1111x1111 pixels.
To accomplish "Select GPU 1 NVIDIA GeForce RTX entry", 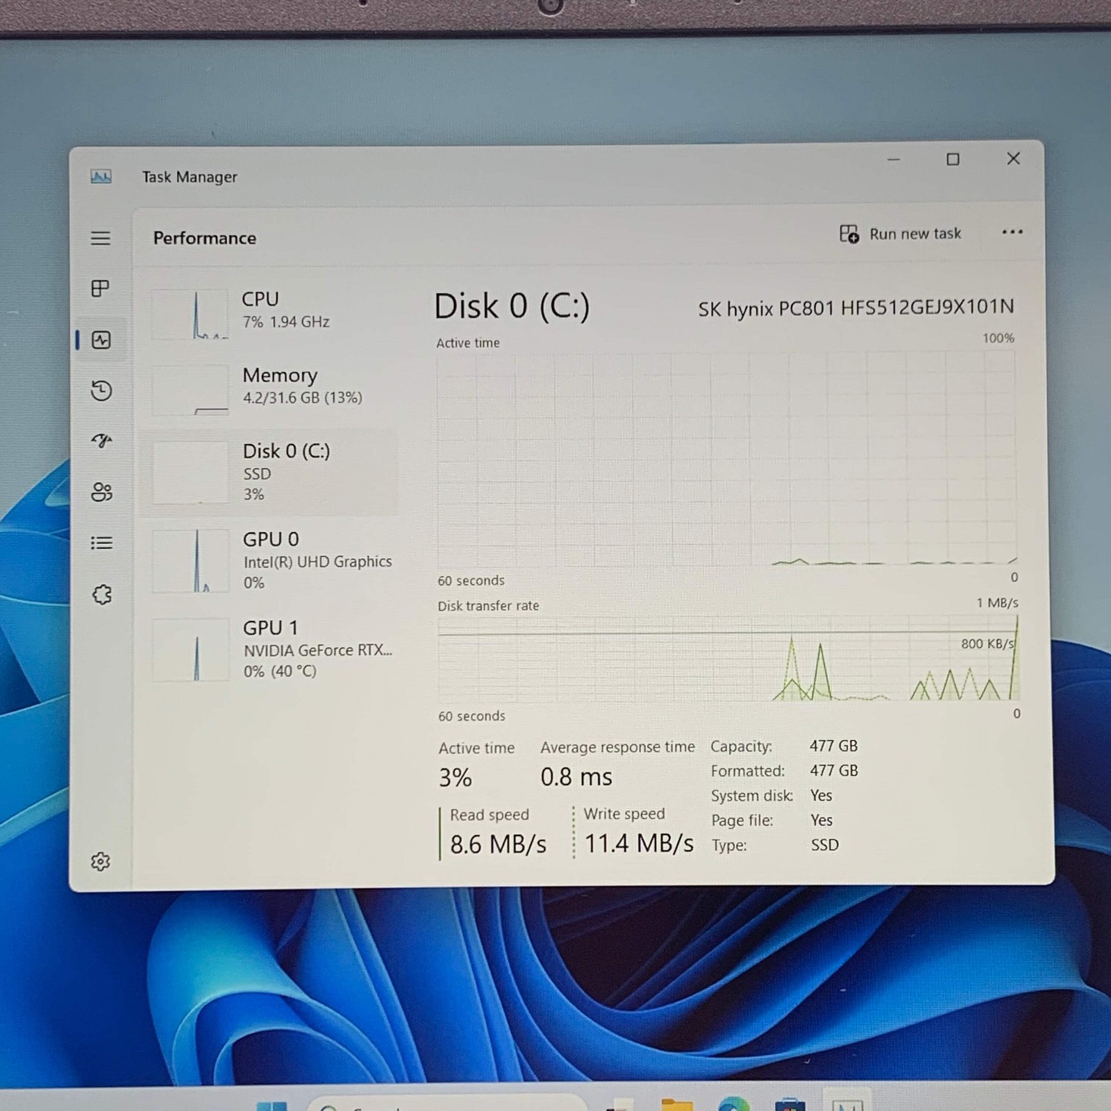I will [x=268, y=649].
